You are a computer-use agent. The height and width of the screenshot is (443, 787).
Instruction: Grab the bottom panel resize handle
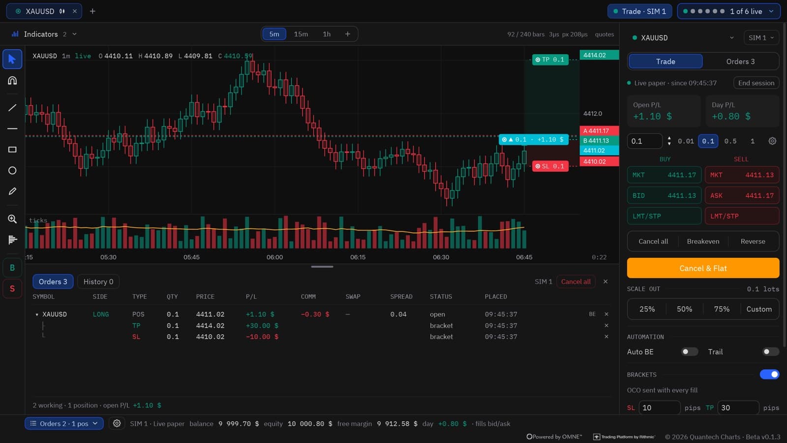pos(322,267)
